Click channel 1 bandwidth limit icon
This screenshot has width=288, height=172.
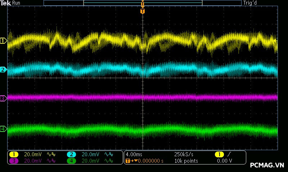(x=50, y=154)
